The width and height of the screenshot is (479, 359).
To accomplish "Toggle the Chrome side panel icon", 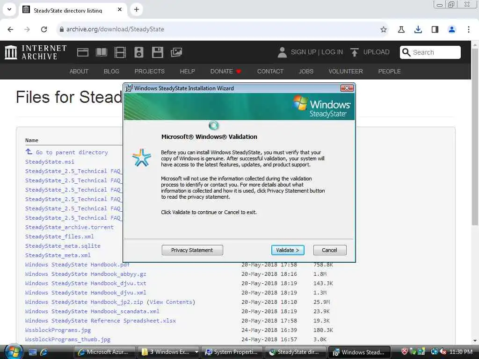I will [x=435, y=29].
